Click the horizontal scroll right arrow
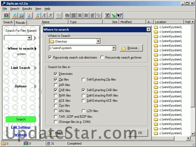 click(x=188, y=138)
